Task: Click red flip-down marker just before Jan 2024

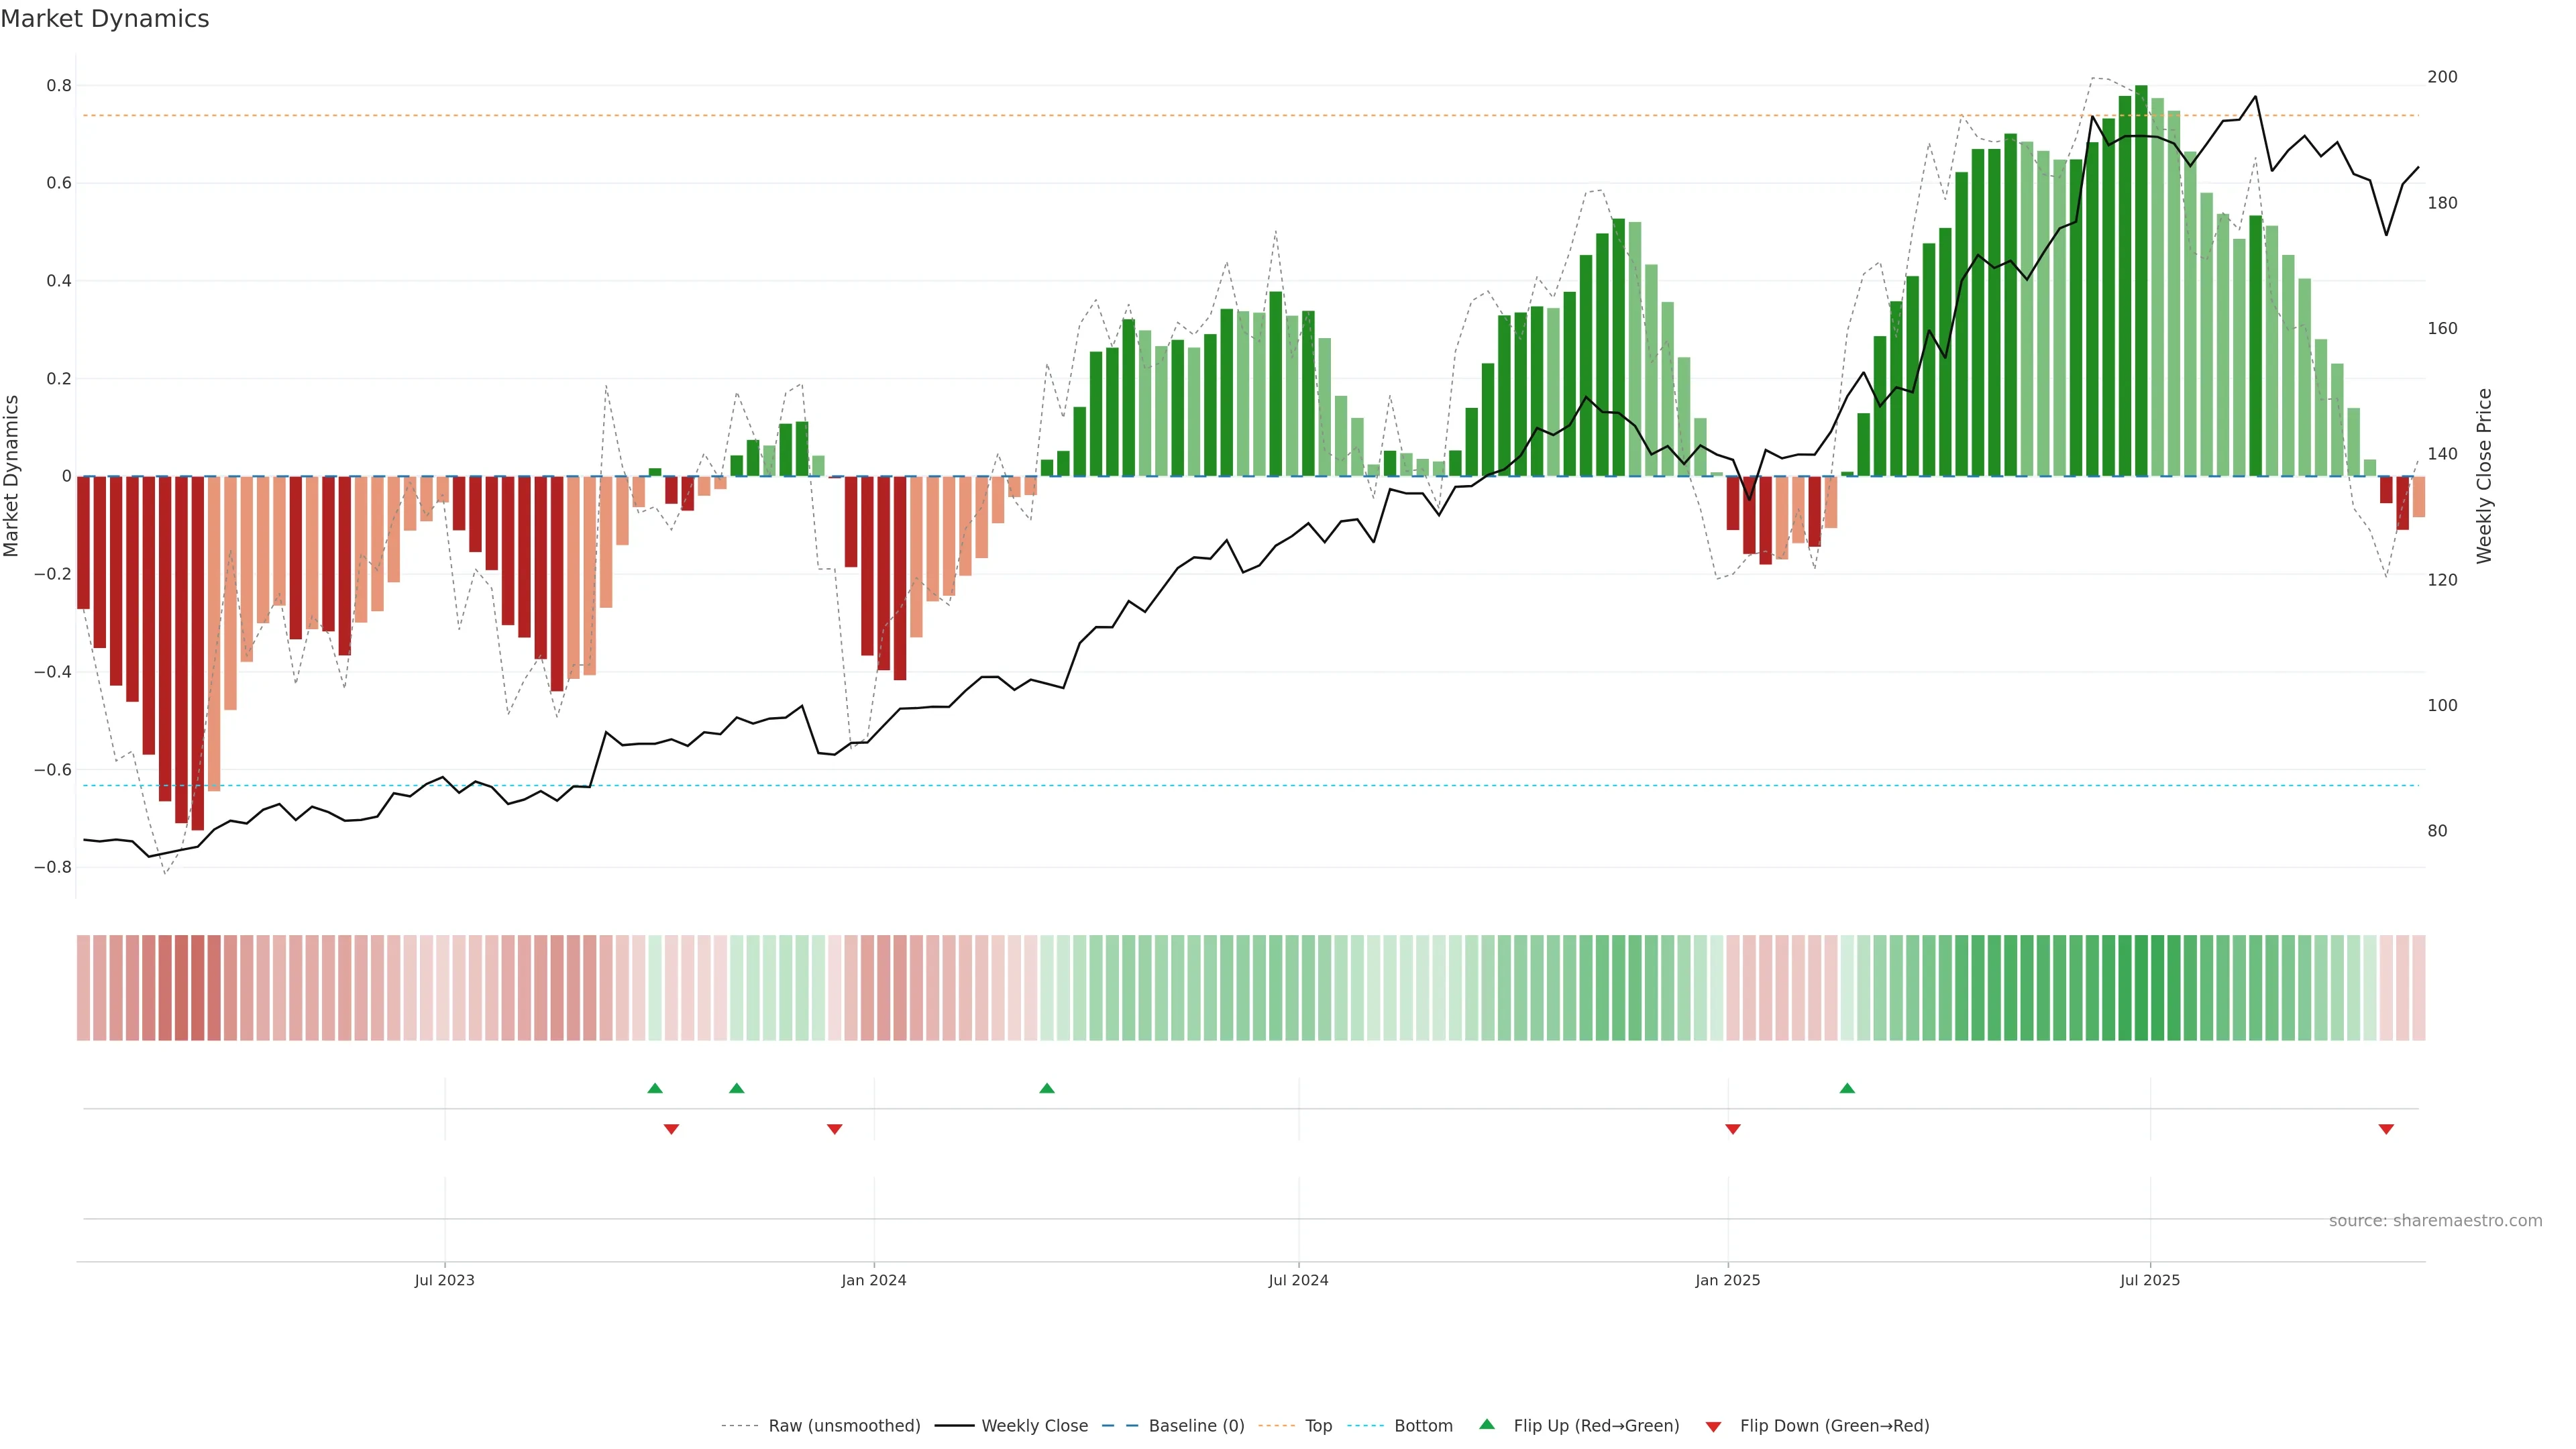Action: 835,1129
